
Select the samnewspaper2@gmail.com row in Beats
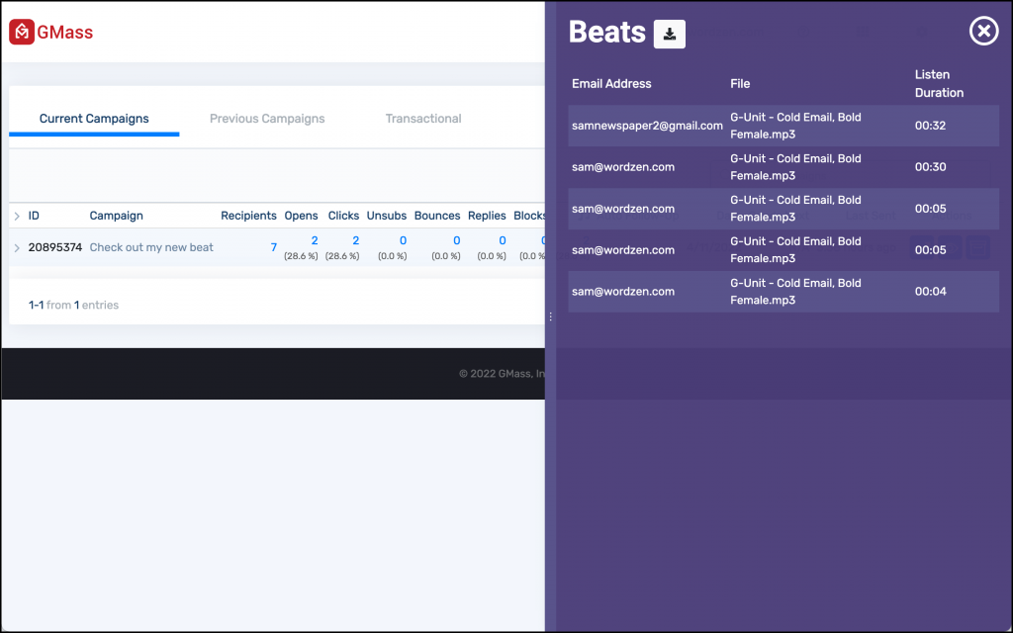tap(645, 126)
